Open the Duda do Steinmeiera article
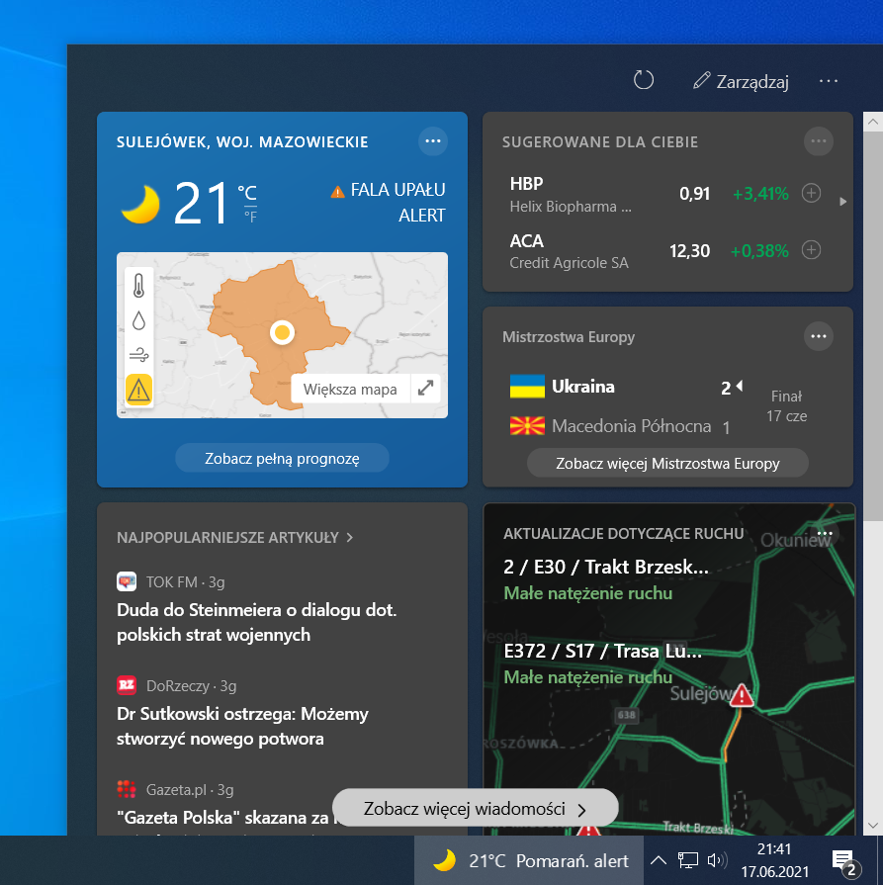883x885 pixels. tap(257, 622)
